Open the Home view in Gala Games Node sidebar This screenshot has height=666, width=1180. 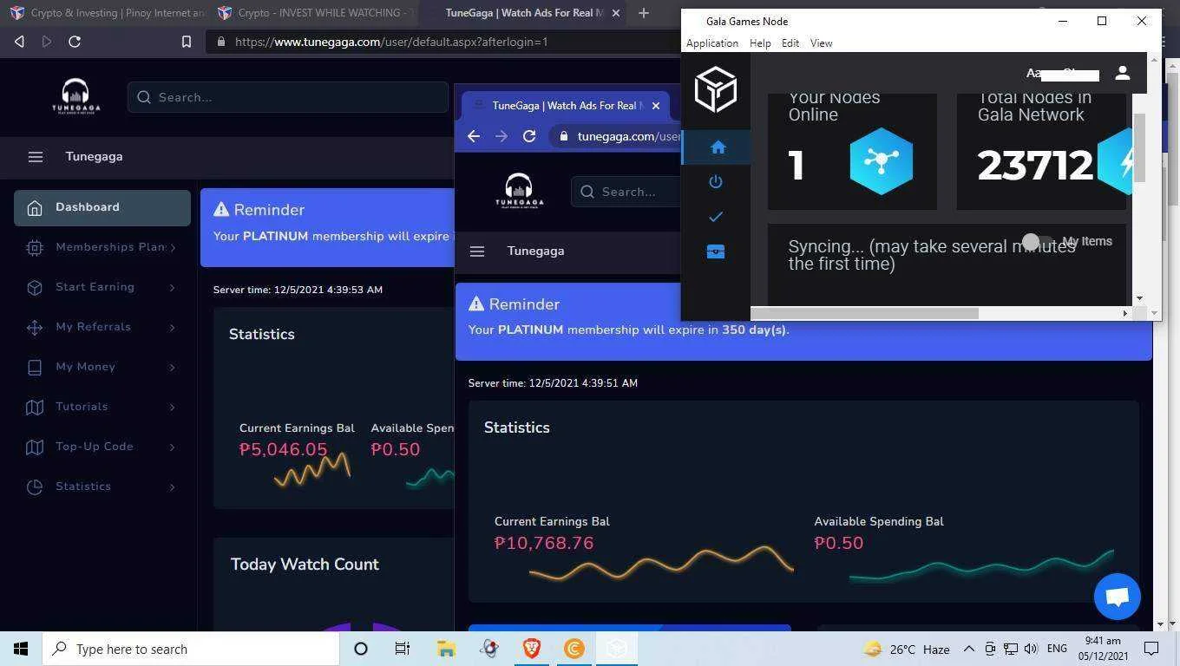pyautogui.click(x=718, y=147)
